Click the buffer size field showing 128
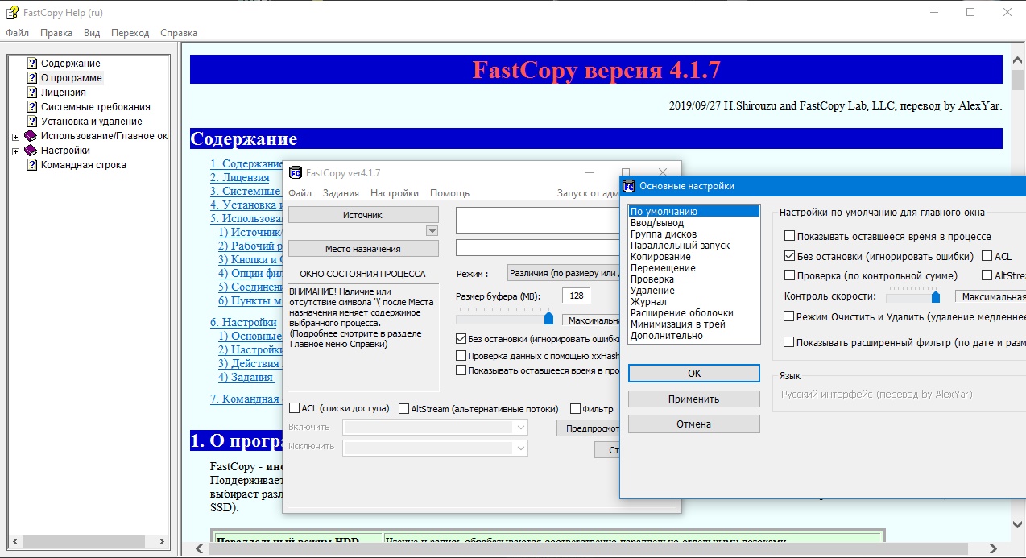1026x558 pixels. (577, 296)
